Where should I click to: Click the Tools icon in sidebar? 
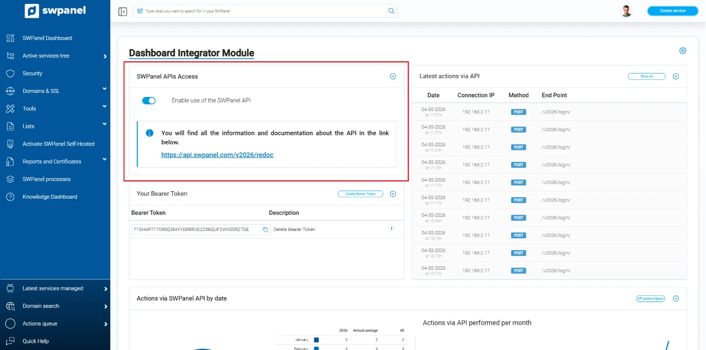pyautogui.click(x=10, y=108)
